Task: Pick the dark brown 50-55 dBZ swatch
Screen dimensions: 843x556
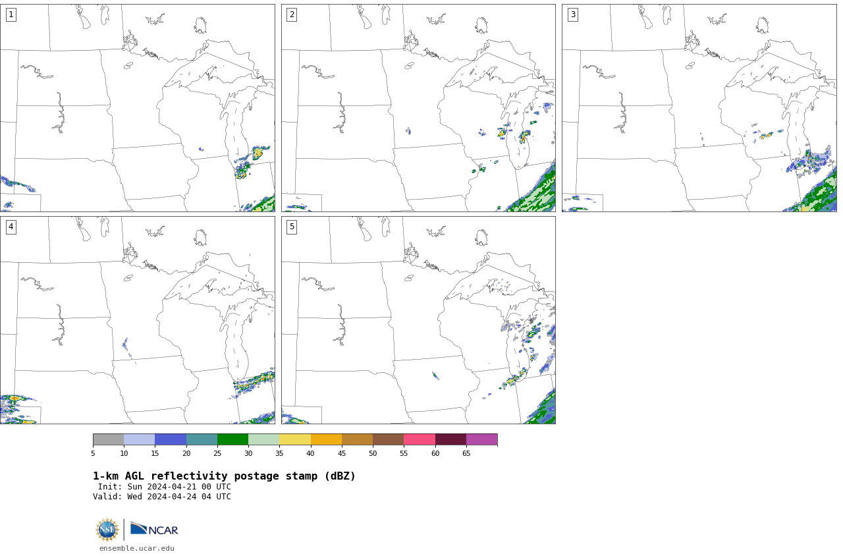Action: 388,439
